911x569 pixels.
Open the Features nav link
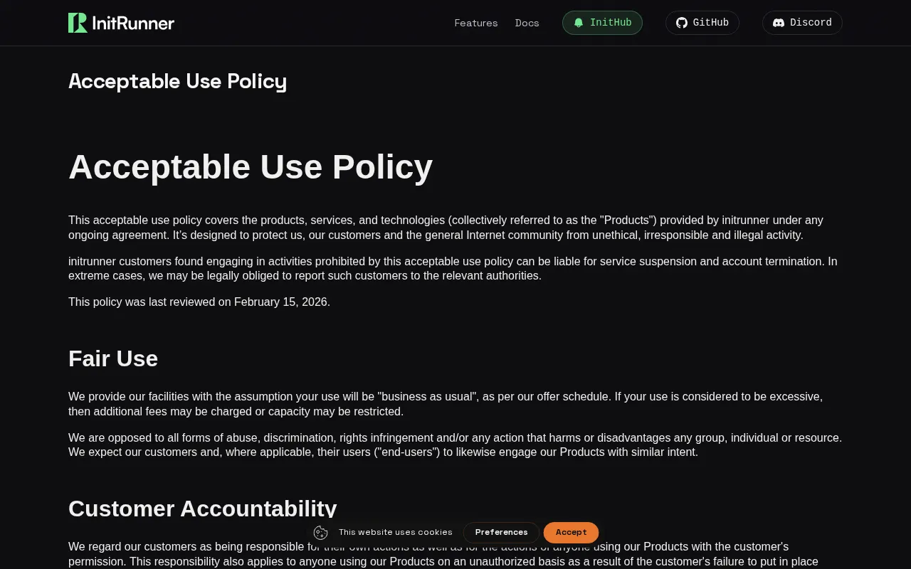point(476,23)
